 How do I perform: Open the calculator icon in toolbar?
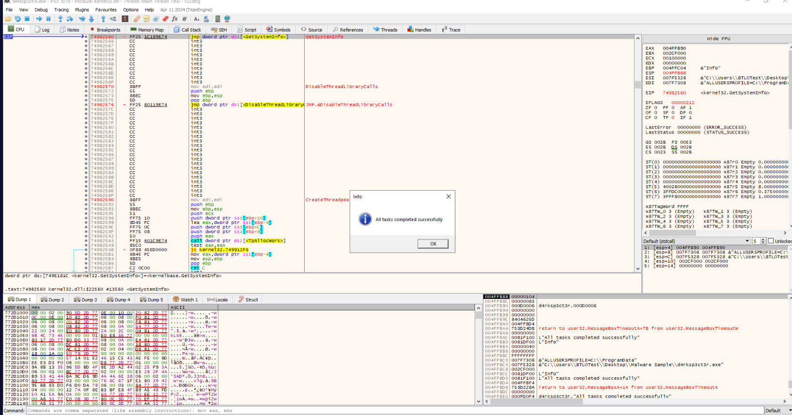tap(217, 19)
